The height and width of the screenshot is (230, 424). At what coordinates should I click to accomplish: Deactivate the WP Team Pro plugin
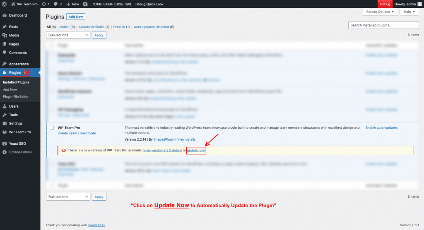(x=88, y=133)
